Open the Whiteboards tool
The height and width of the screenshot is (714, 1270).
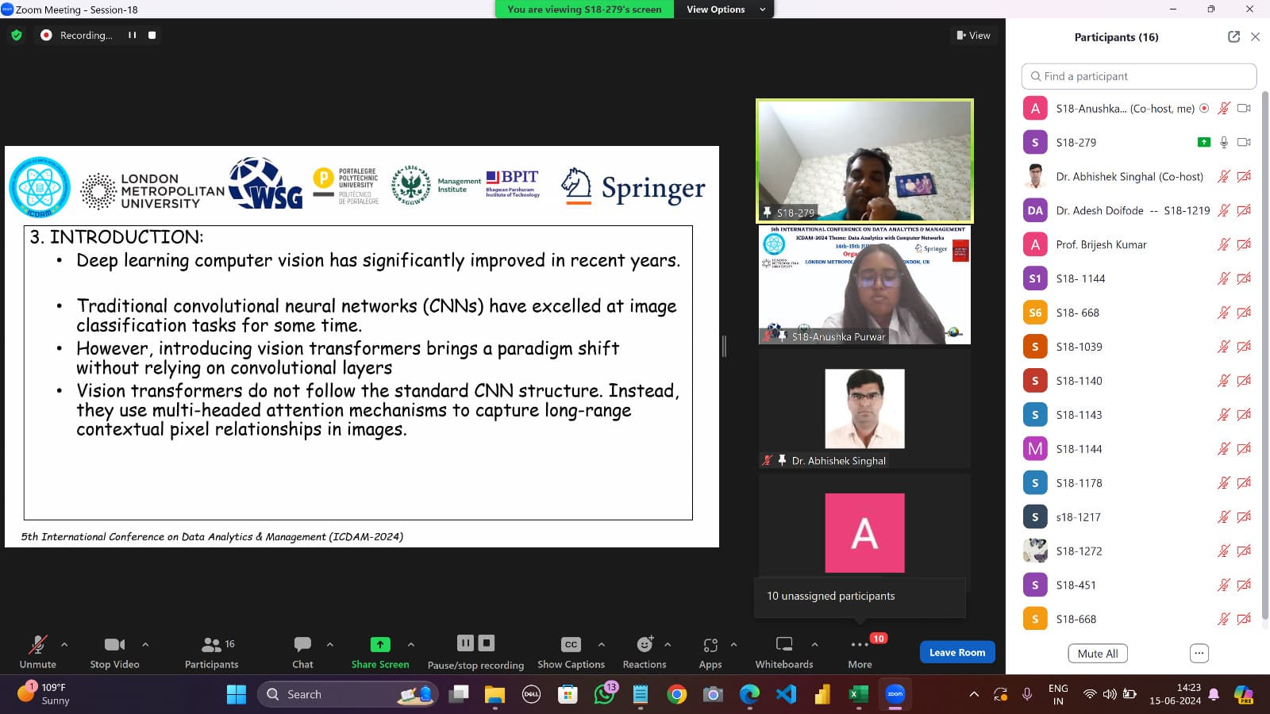[783, 644]
